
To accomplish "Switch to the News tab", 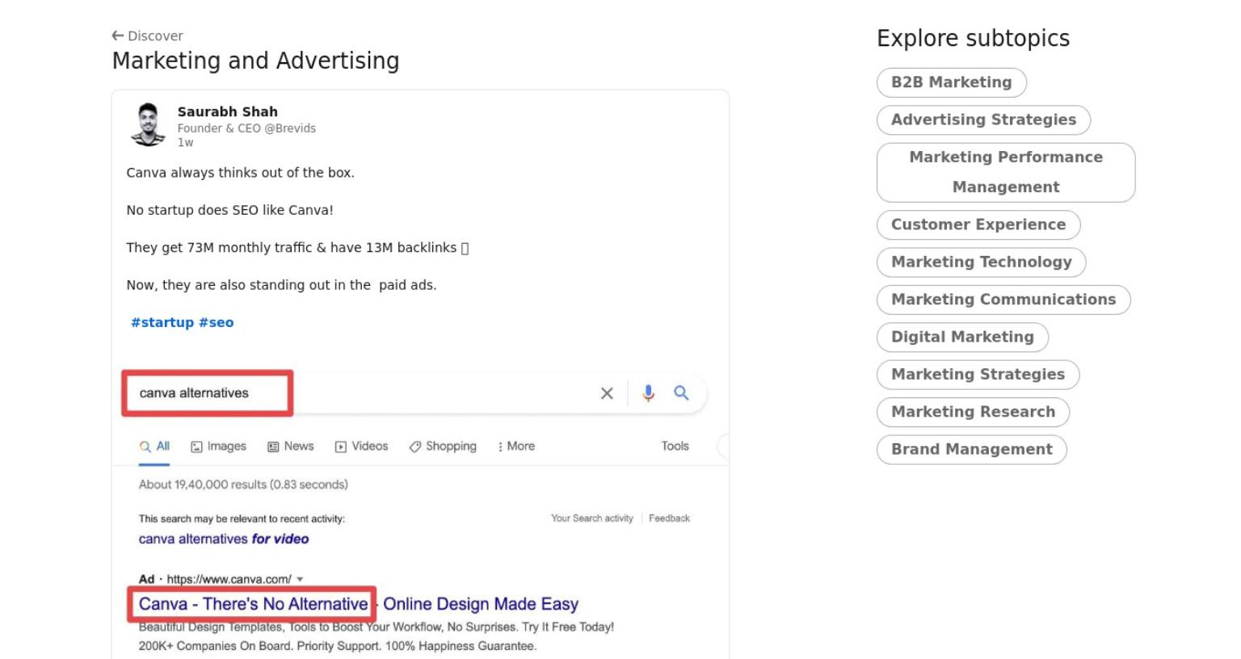I will pos(290,447).
